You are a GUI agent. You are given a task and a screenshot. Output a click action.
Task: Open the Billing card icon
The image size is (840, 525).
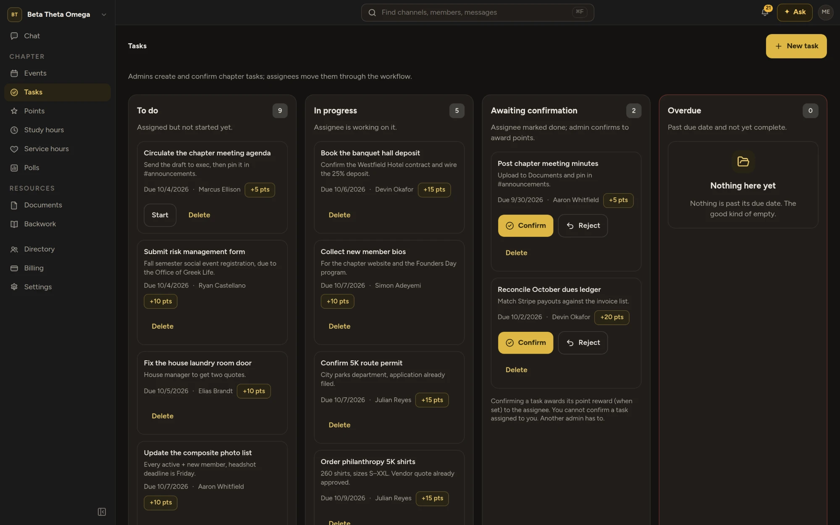click(14, 268)
